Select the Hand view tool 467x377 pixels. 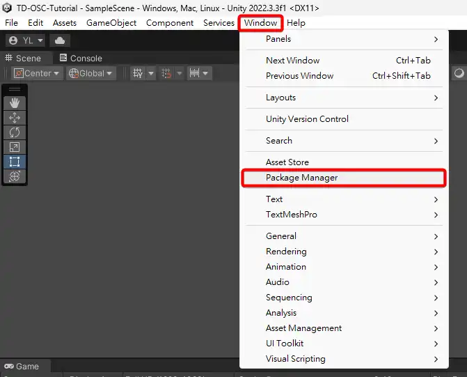click(15, 103)
